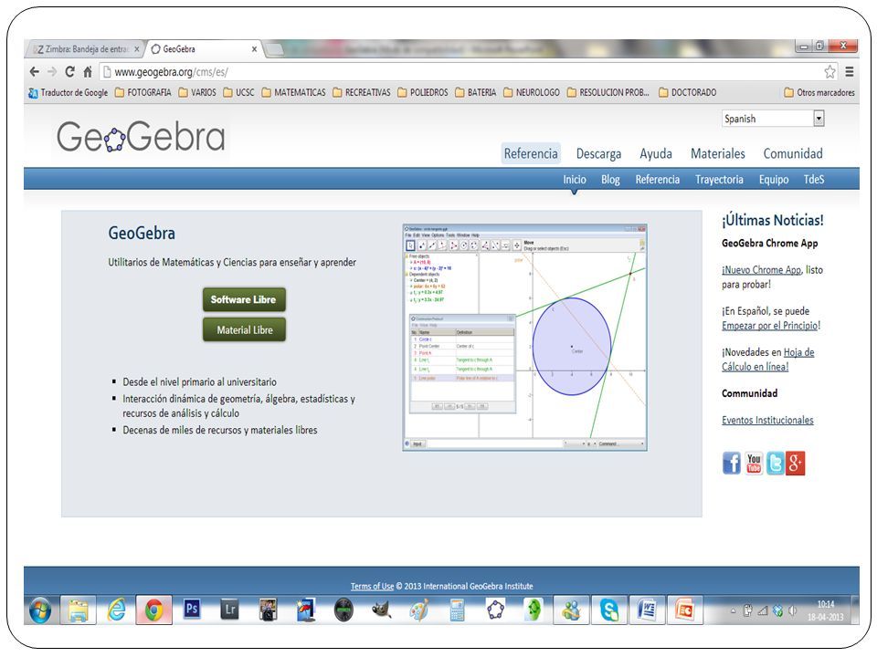Open the Windows Start menu
The height and width of the screenshot is (657, 877).
pos(39,609)
